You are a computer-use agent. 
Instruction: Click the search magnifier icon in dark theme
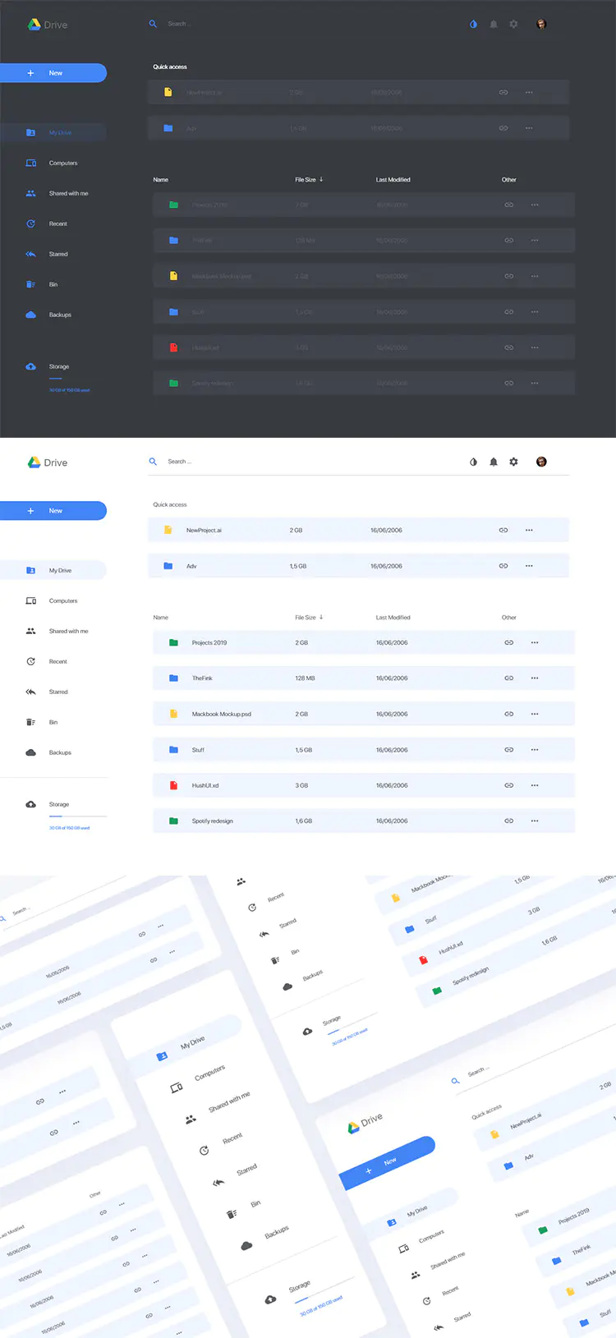click(x=153, y=24)
